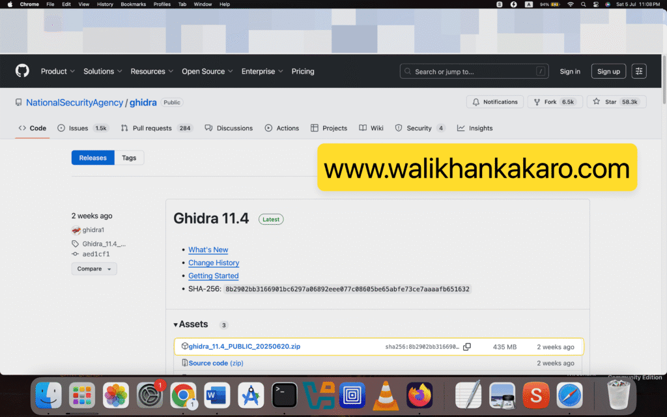Expand the Enterprise dropdown
667x417 pixels.
[262, 72]
